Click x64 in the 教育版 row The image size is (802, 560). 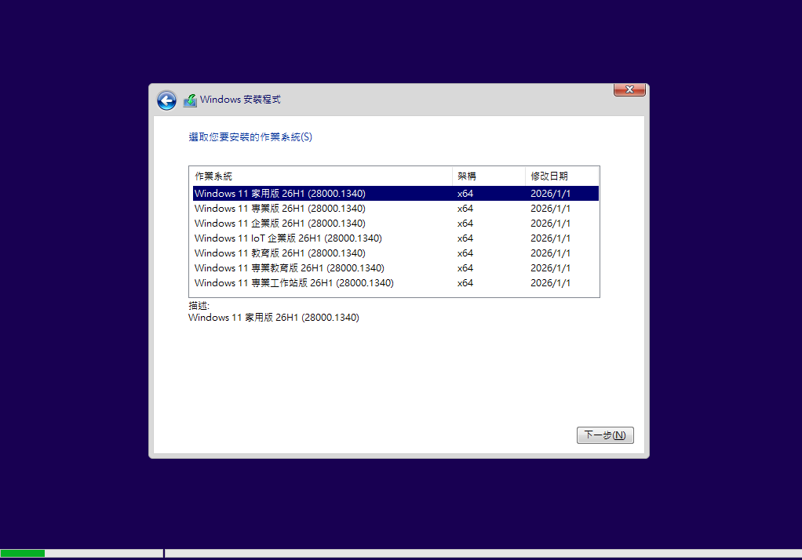coord(465,253)
